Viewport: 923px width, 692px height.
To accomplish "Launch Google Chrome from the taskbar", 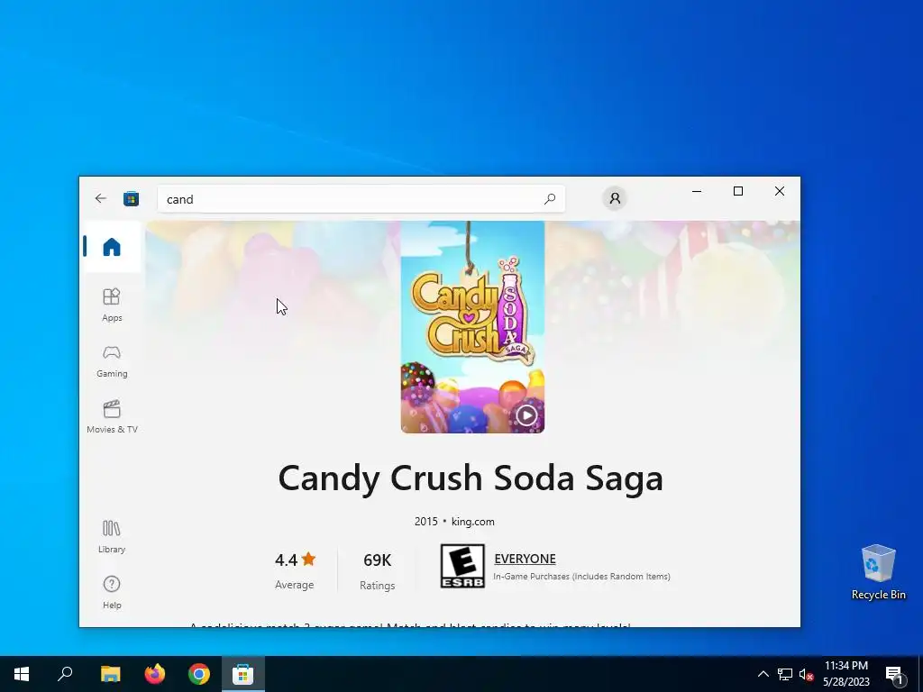I will (199, 674).
